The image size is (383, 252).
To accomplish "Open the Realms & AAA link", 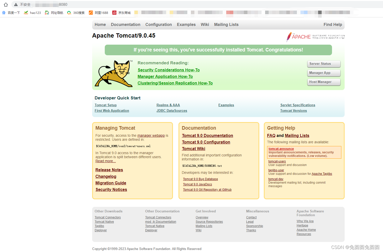I will pyautogui.click(x=168, y=105).
